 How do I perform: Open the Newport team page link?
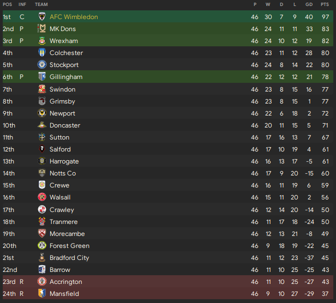click(x=62, y=113)
